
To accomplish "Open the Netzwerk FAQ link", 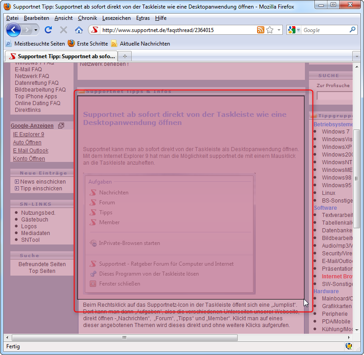I will pyautogui.click(x=32, y=76).
